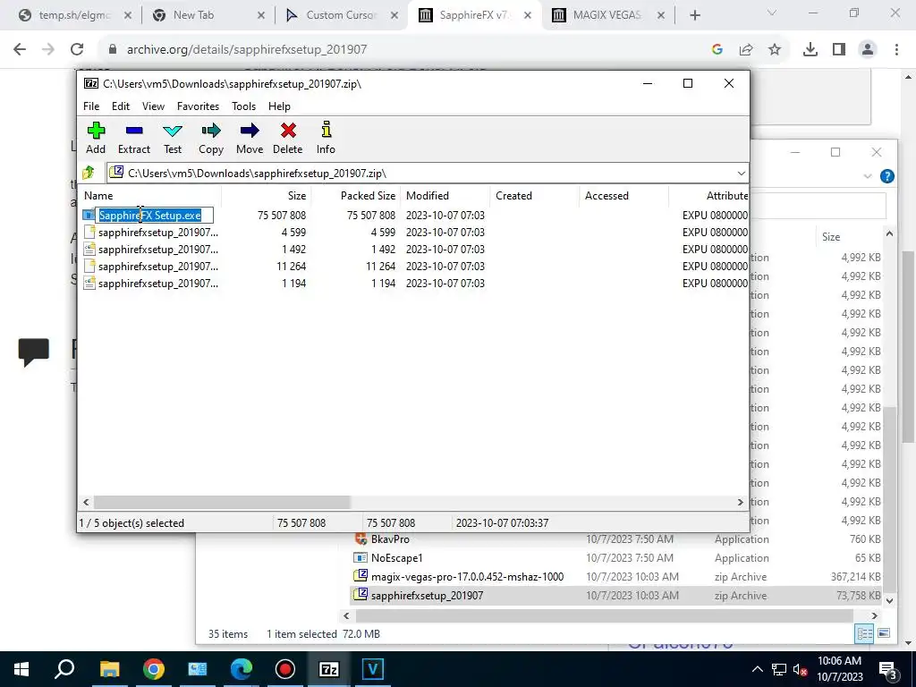Go back in the browser
This screenshot has height=687, width=916.
(20, 49)
